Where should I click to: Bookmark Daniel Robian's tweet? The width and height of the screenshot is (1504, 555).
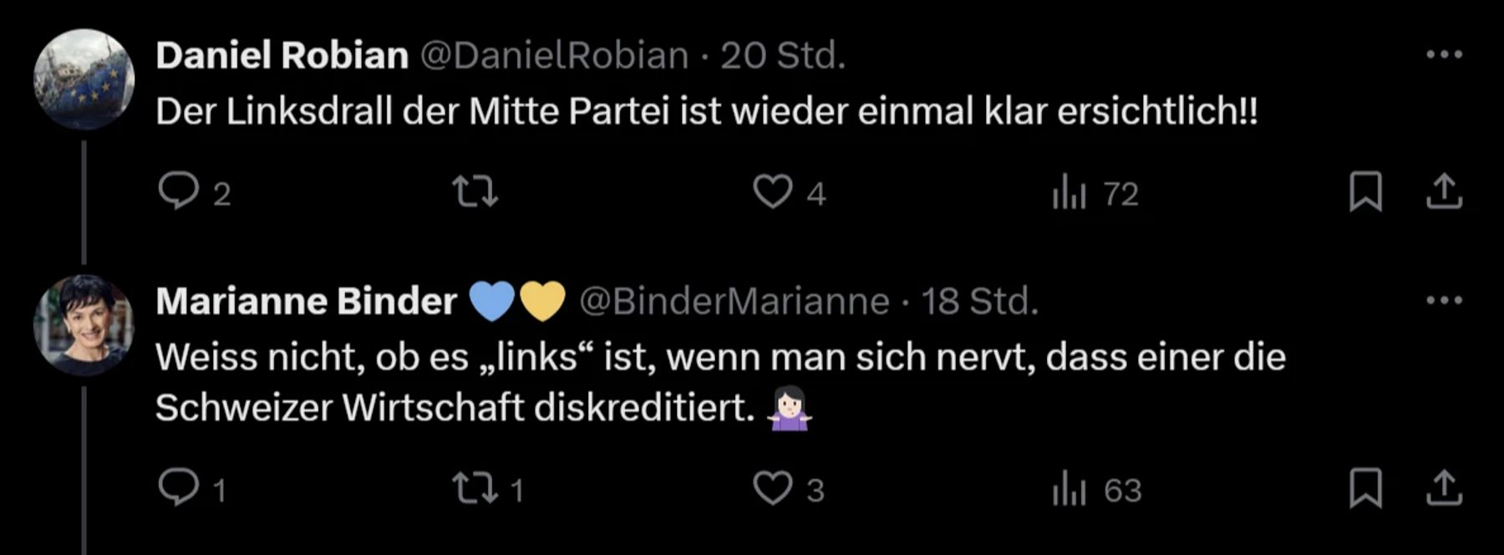click(x=1365, y=191)
